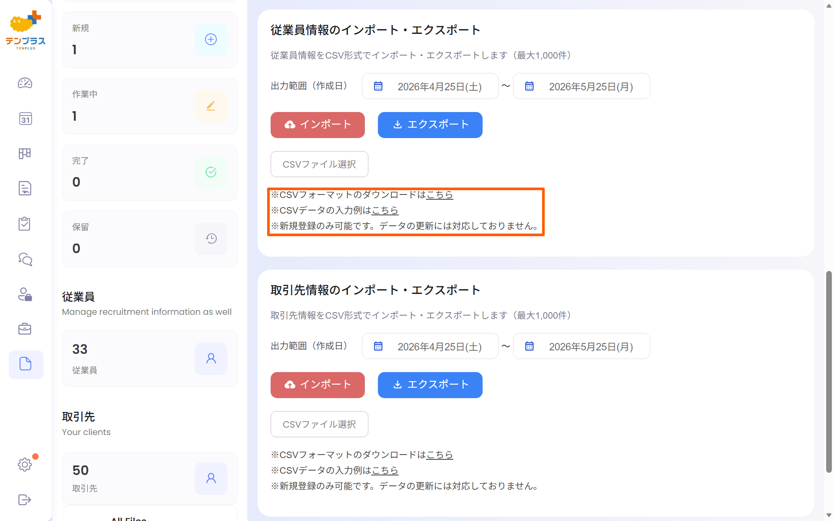
Task: Open client CSV input example こちら link
Action: tap(385, 471)
